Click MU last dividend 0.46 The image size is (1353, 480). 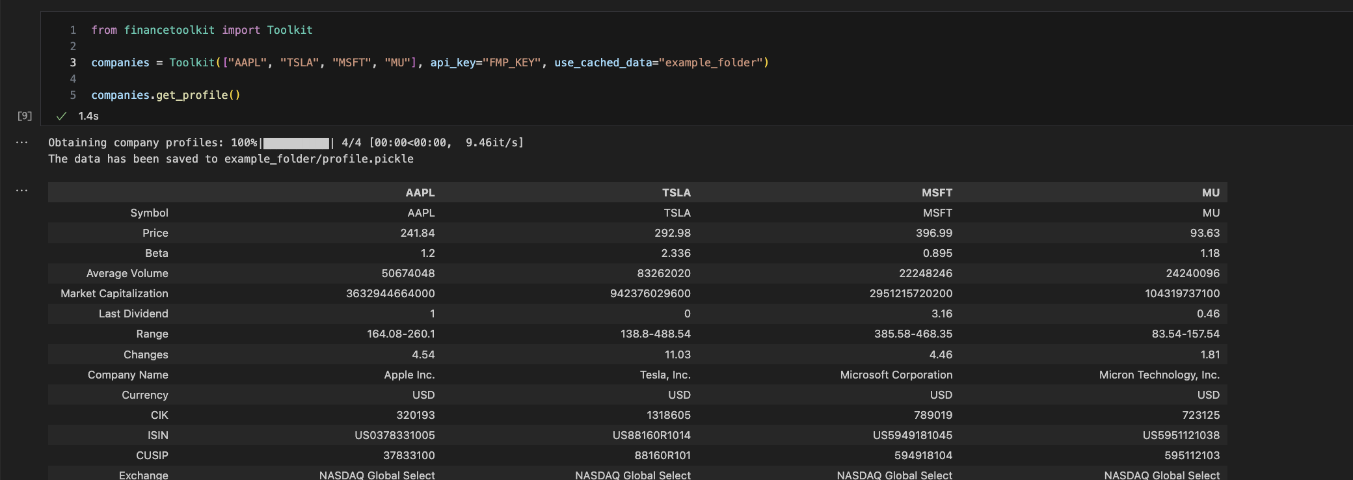[1209, 313]
